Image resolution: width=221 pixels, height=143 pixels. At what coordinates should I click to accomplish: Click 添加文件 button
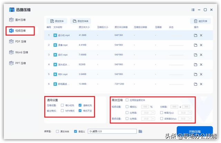[x=57, y=21]
